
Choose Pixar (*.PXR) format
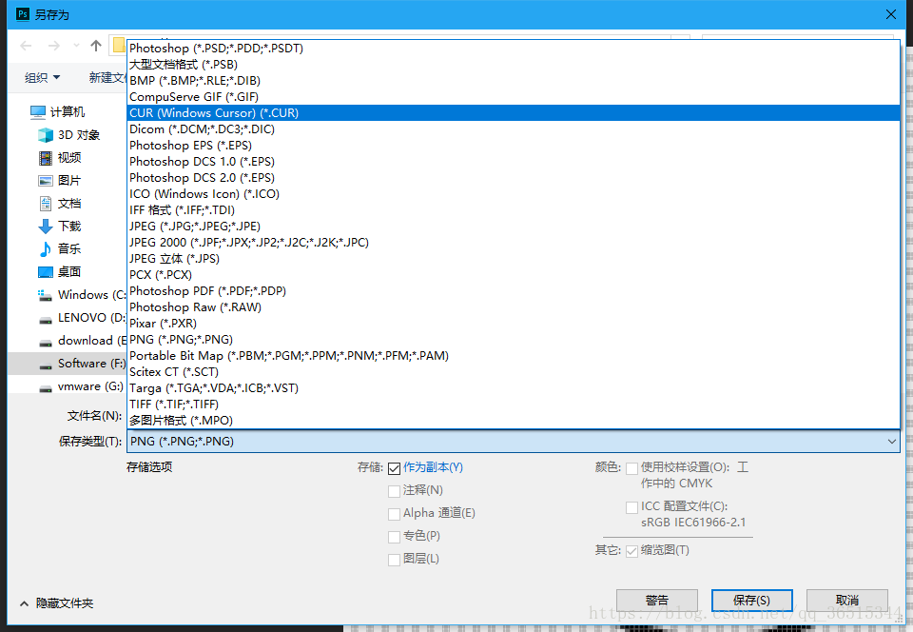point(513,324)
